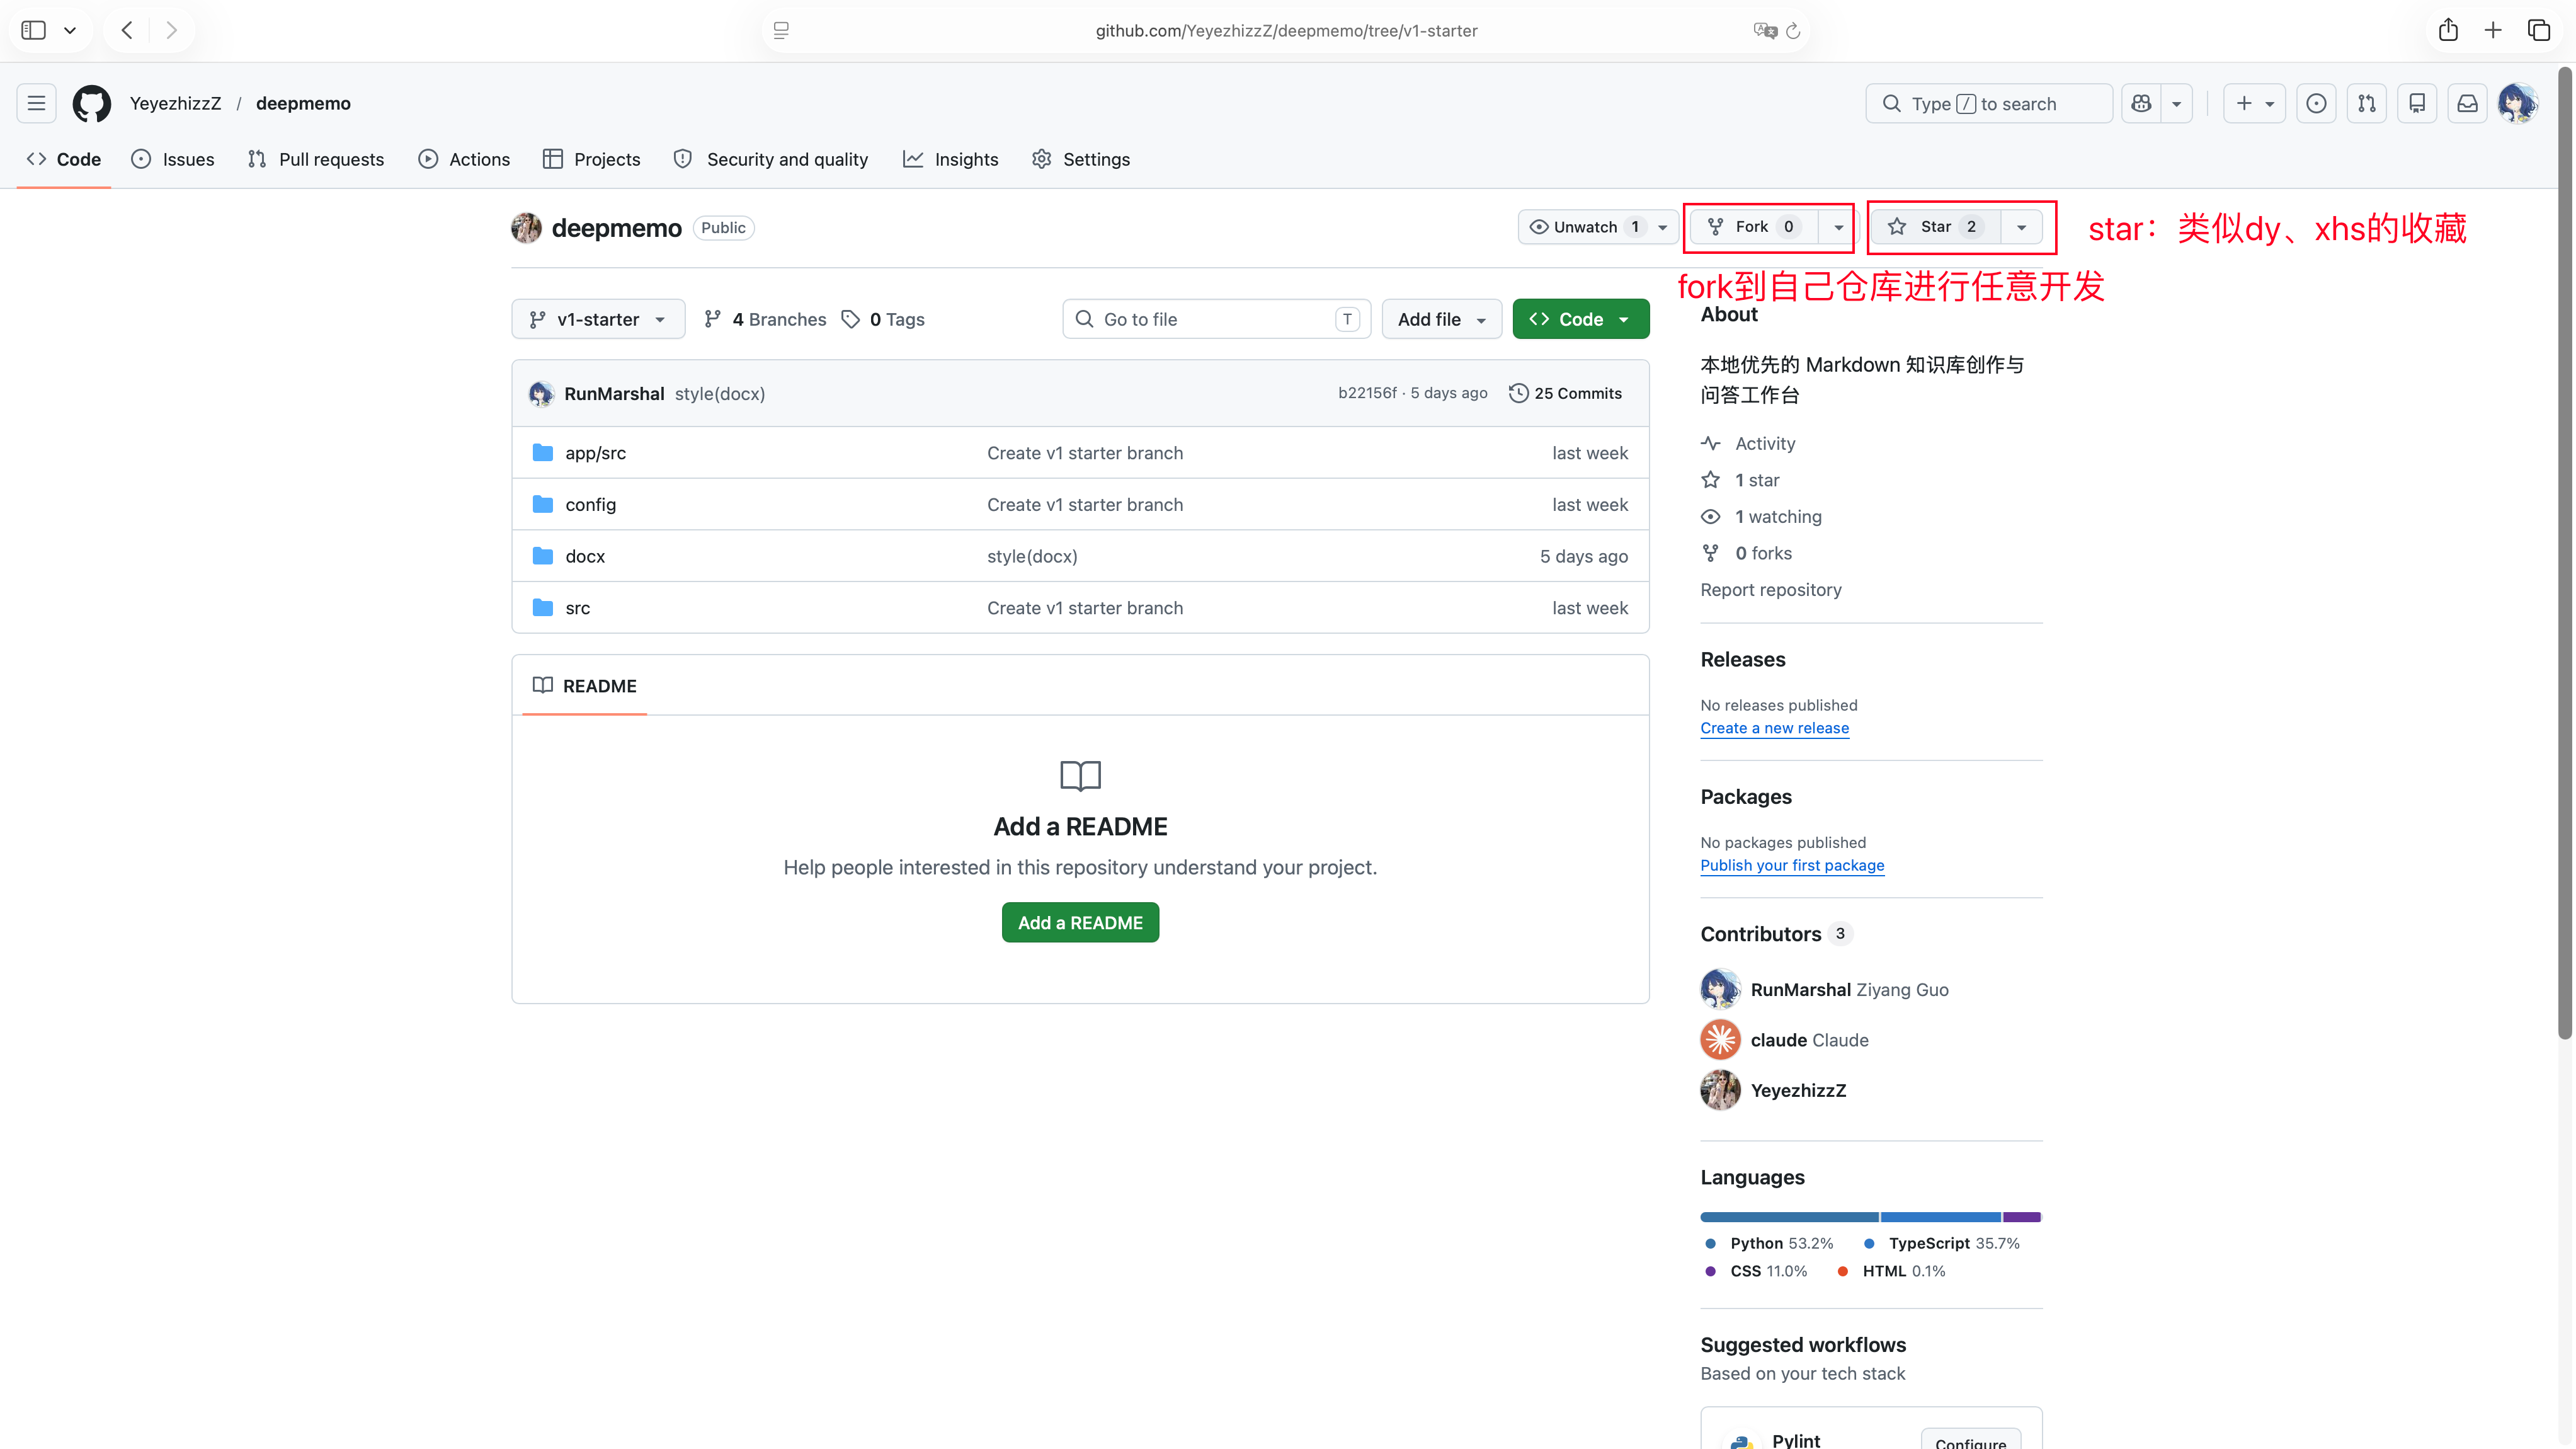Go back with the Safari back arrow
Viewport: 2576px width, 1449px height.
[127, 30]
